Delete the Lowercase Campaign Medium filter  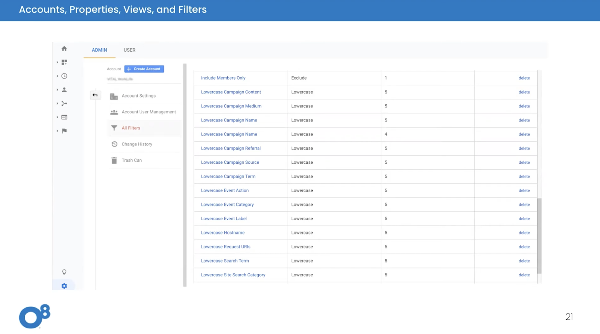point(524,106)
